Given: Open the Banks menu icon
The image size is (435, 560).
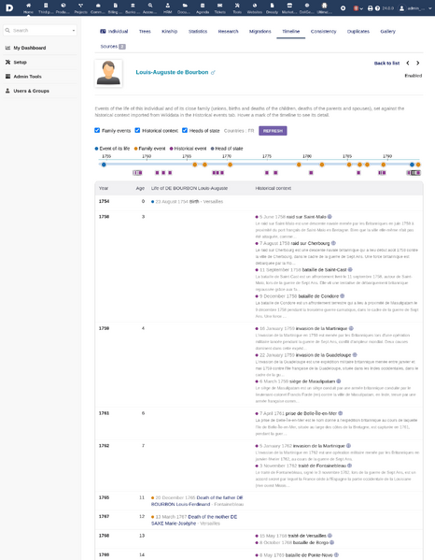Looking at the screenshot, I should (133, 6).
